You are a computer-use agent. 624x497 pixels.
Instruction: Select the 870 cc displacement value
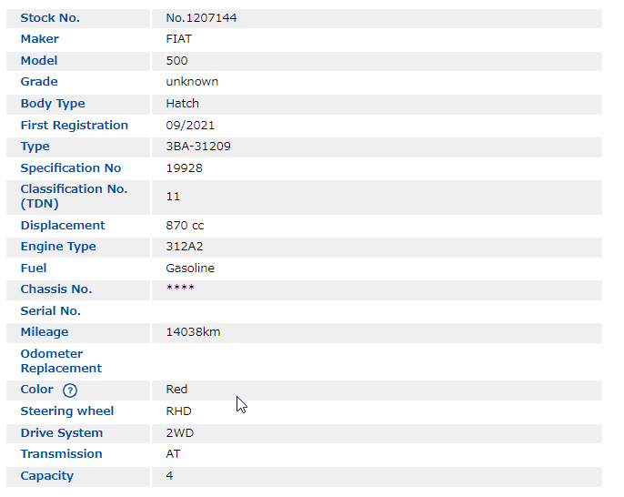[x=186, y=226]
